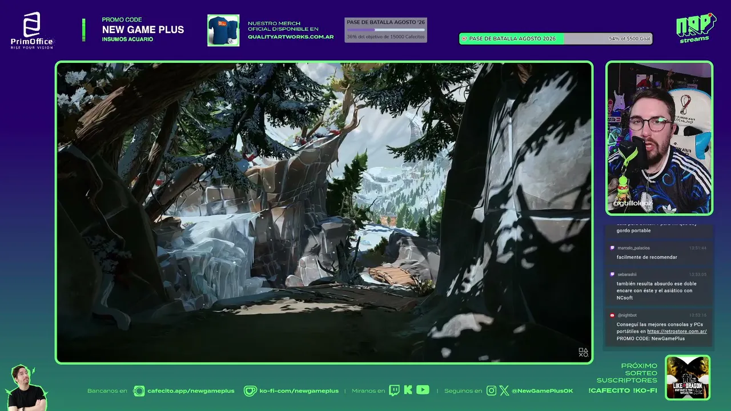The image size is (731, 411).
Task: Click the PrimOffice sponsor logo
Action: click(32, 30)
